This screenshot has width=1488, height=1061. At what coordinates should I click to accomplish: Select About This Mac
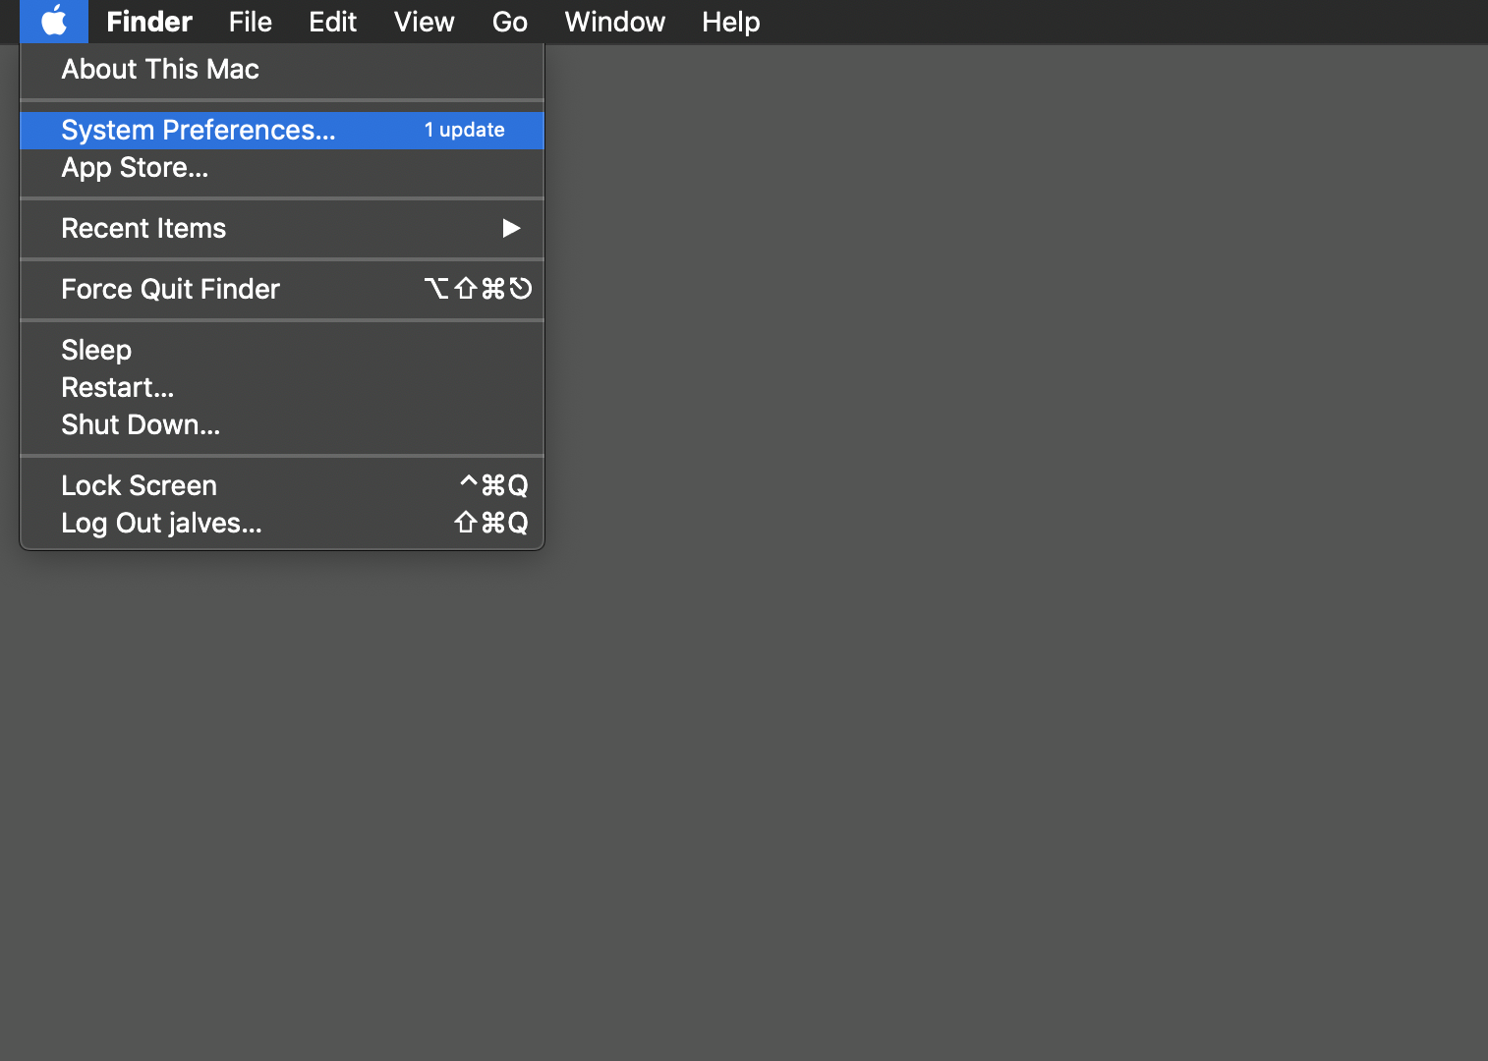160,70
